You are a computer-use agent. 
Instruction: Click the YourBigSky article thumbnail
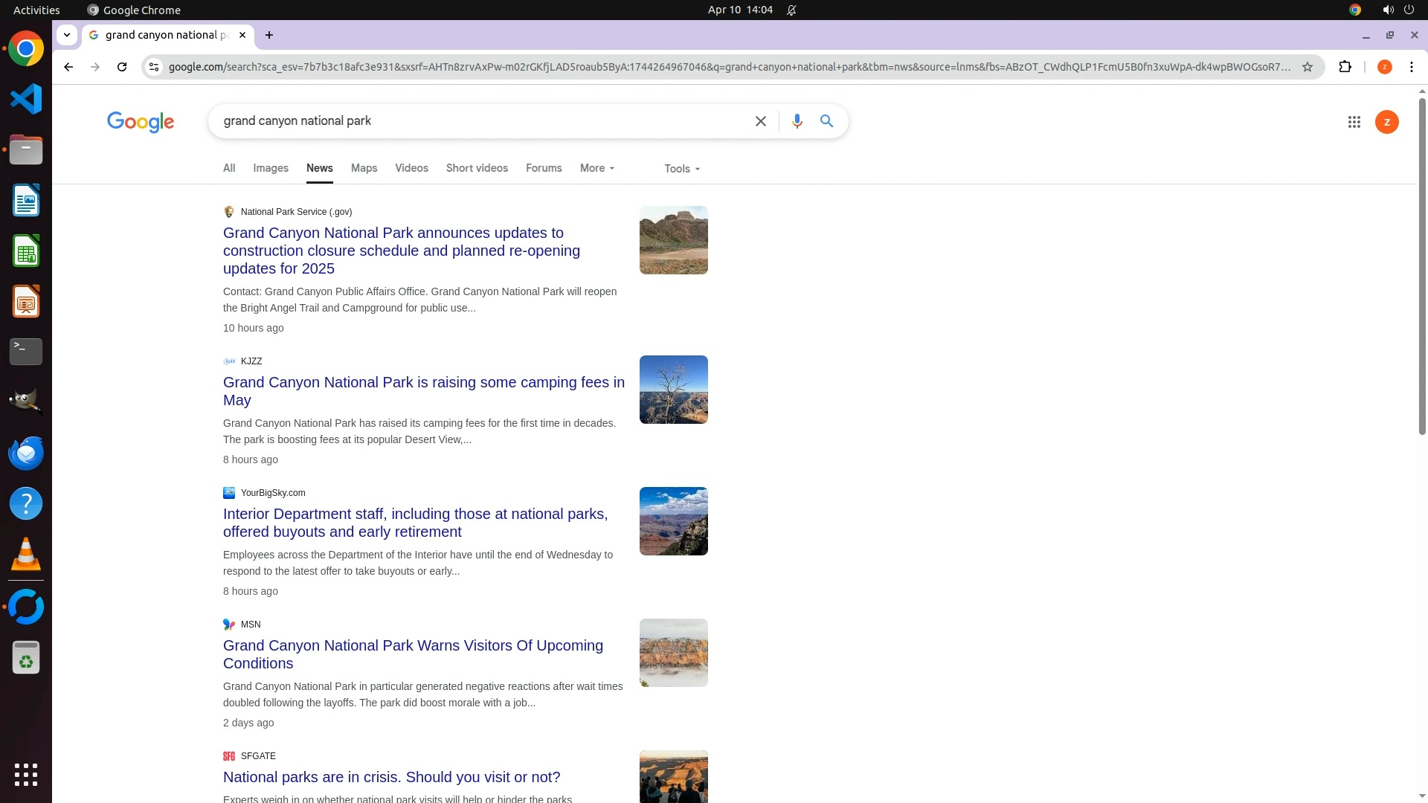click(x=673, y=521)
